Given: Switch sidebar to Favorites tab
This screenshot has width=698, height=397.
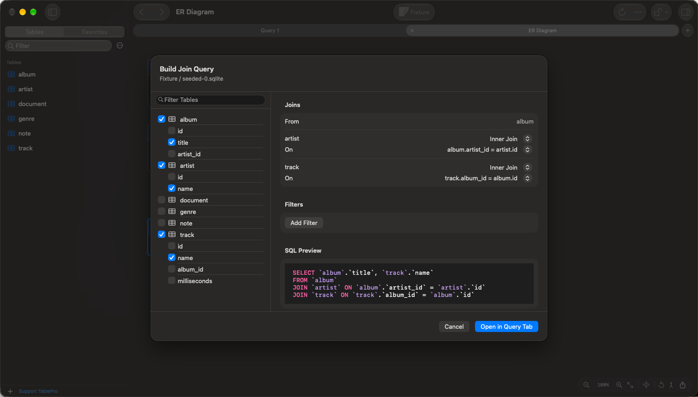Looking at the screenshot, I should pos(95,32).
